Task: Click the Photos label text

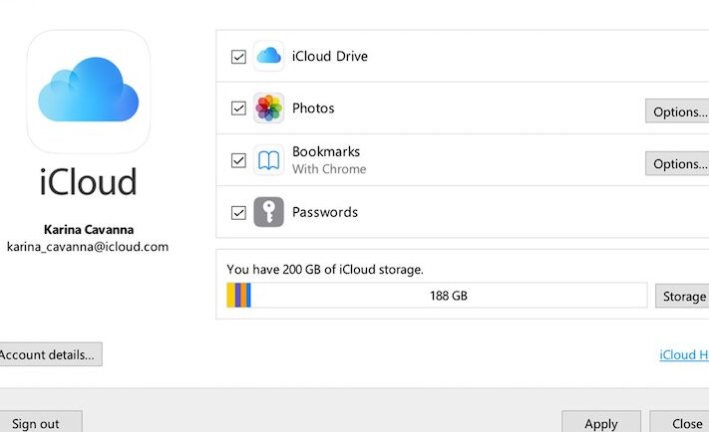Action: [x=313, y=108]
